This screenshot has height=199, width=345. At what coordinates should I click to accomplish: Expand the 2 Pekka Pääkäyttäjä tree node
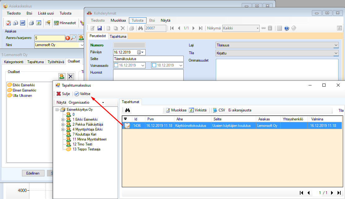click(x=63, y=124)
